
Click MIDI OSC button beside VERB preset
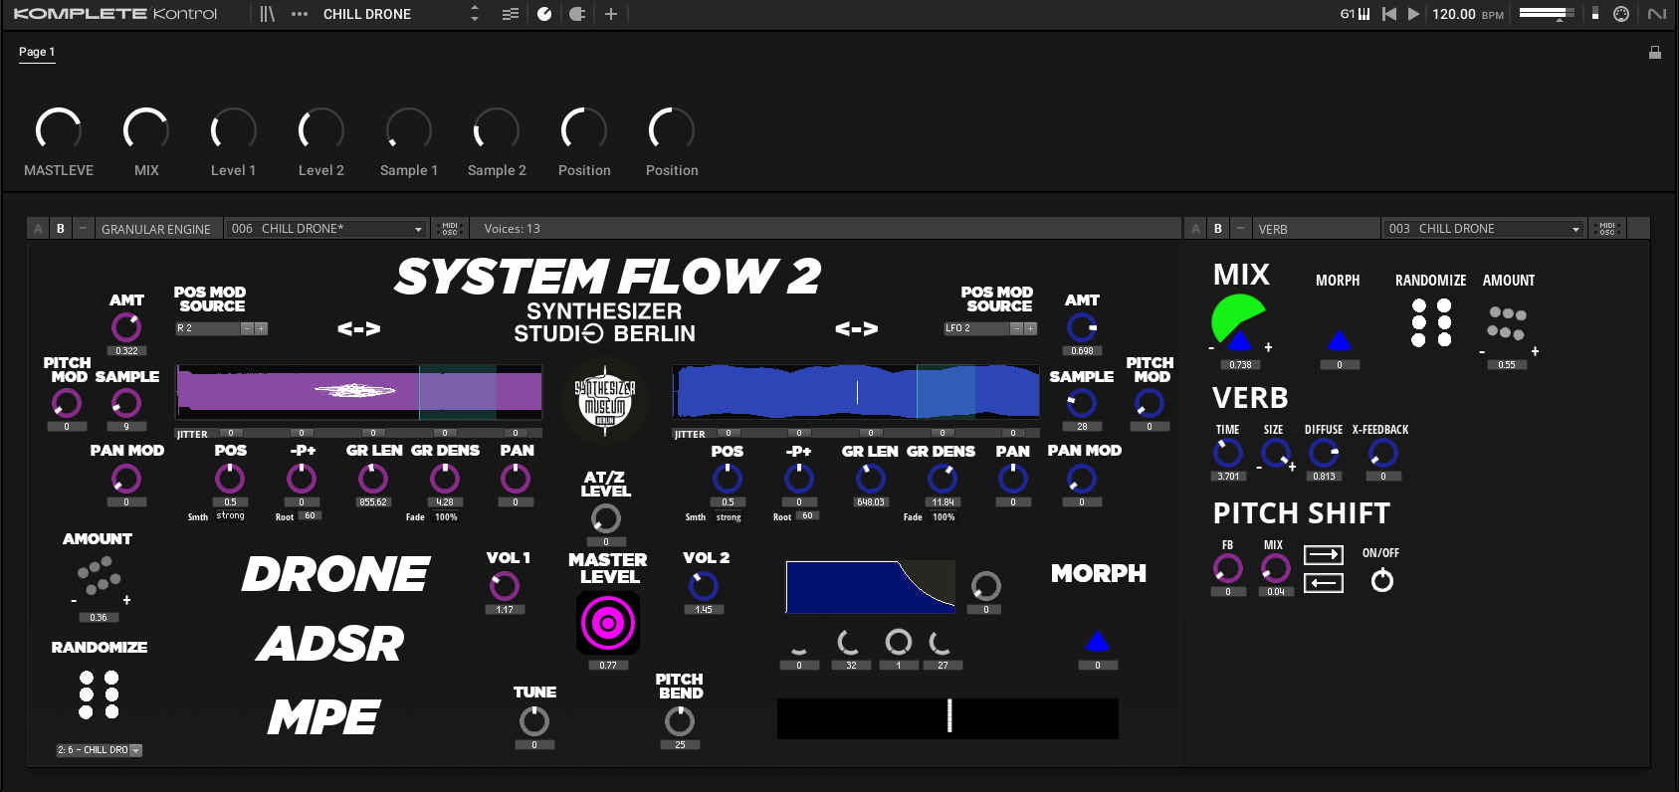pos(1607,229)
